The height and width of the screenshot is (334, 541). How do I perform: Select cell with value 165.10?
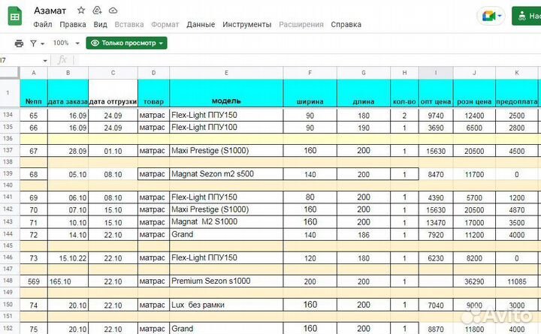68,281
